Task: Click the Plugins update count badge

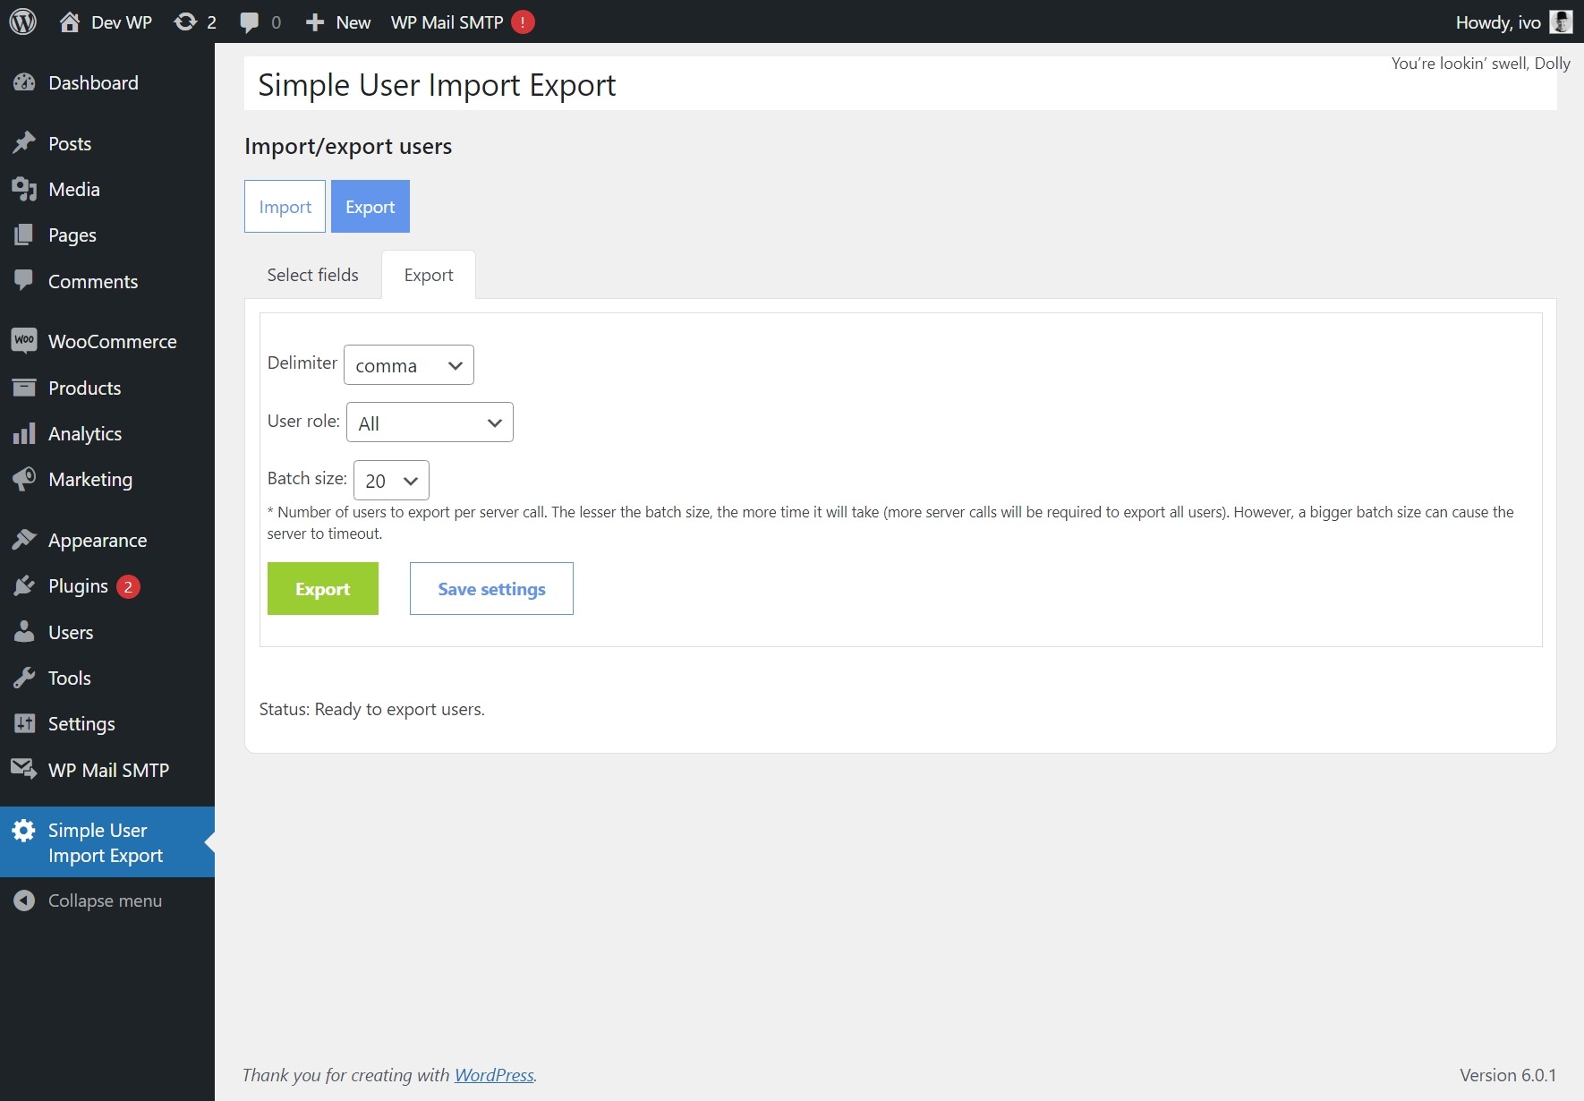Action: pyautogui.click(x=128, y=586)
